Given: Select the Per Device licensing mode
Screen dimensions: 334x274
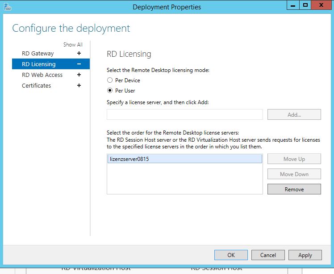Looking at the screenshot, I should 110,80.
